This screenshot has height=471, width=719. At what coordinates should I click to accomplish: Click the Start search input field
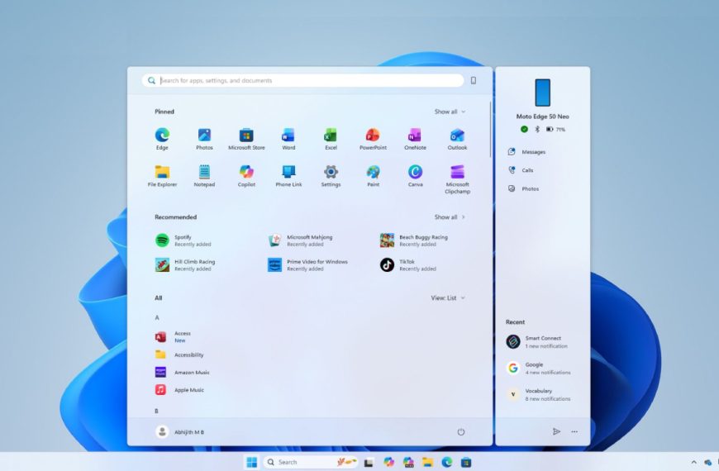click(302, 81)
